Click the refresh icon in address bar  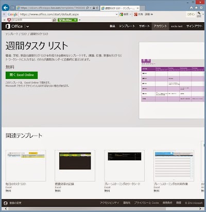pyautogui.click(x=97, y=8)
